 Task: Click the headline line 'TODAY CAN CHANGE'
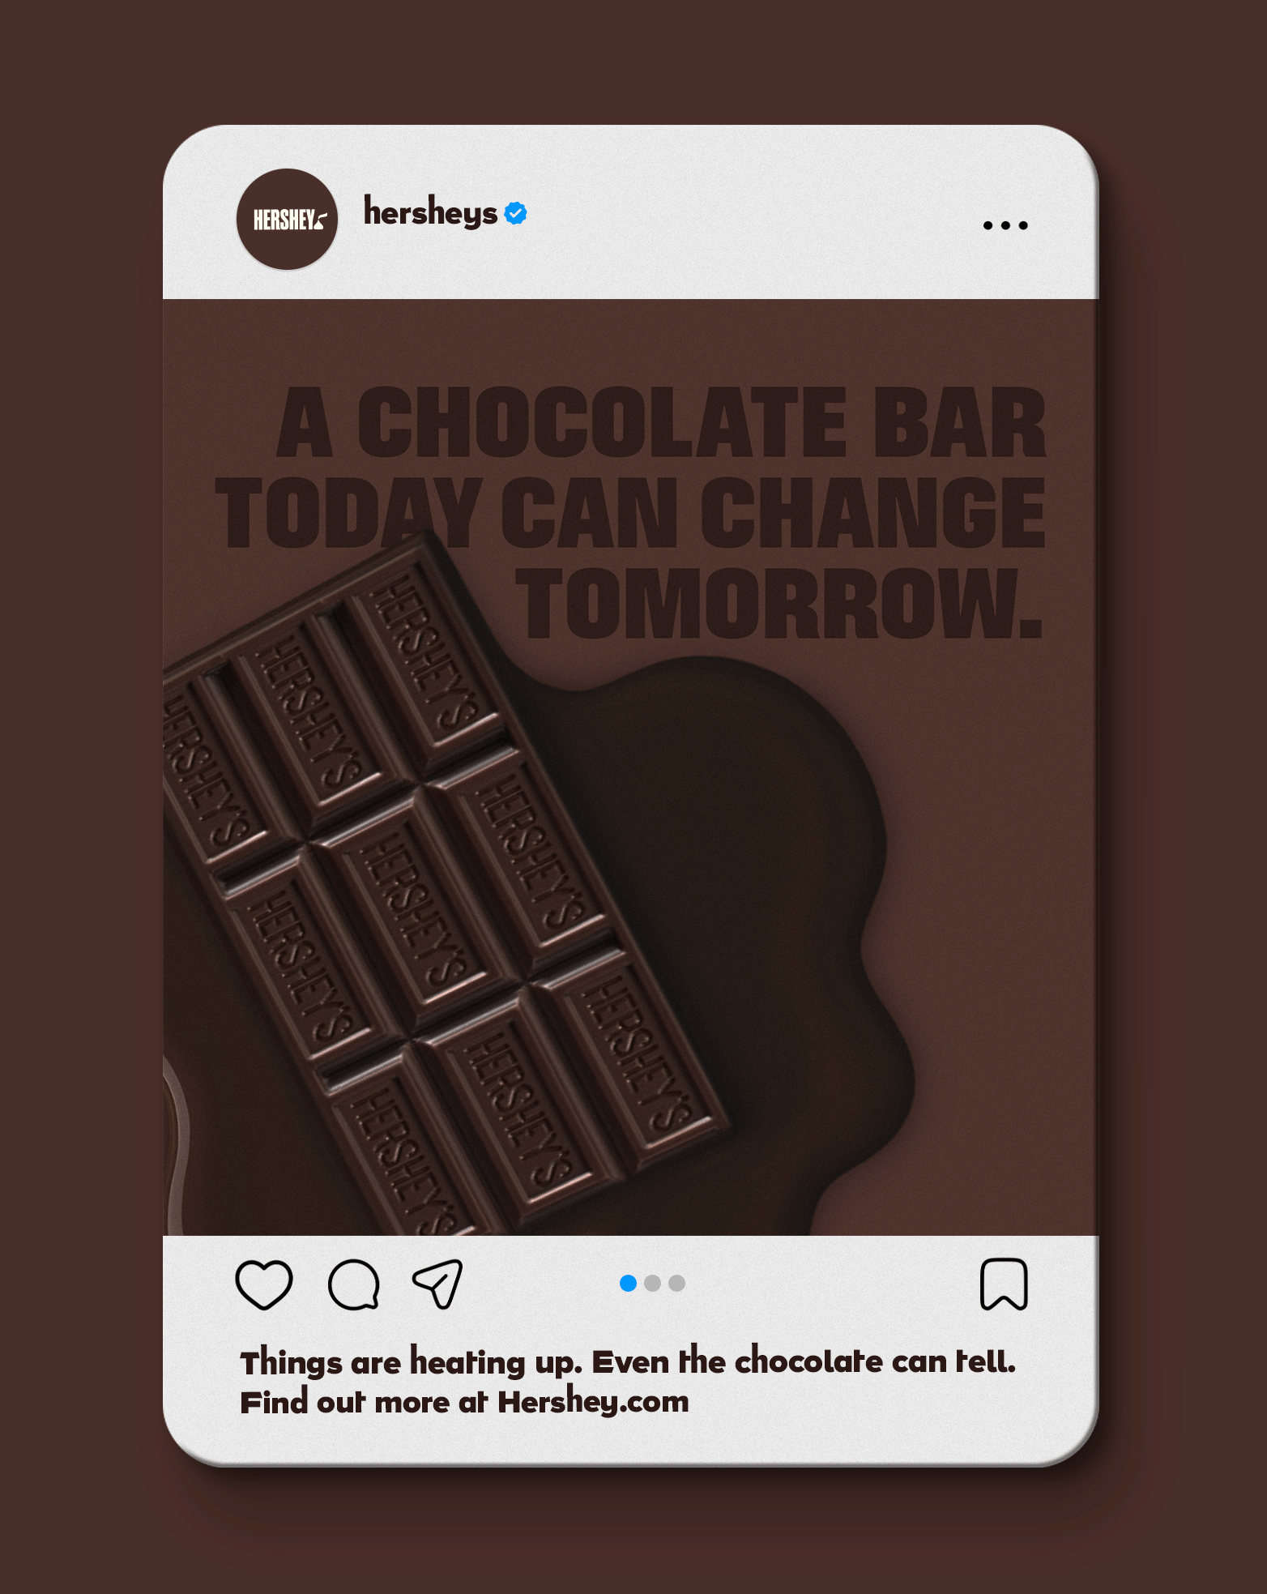630,512
